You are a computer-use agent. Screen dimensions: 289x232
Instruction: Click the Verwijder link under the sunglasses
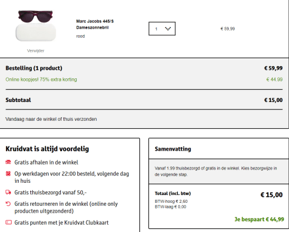36,51
